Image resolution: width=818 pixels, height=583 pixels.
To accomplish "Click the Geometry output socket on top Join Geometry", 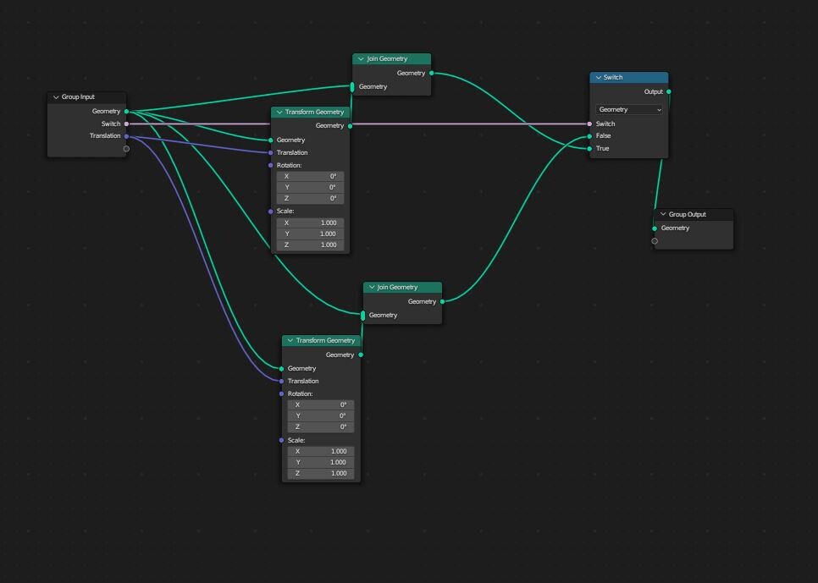I will pyautogui.click(x=431, y=73).
